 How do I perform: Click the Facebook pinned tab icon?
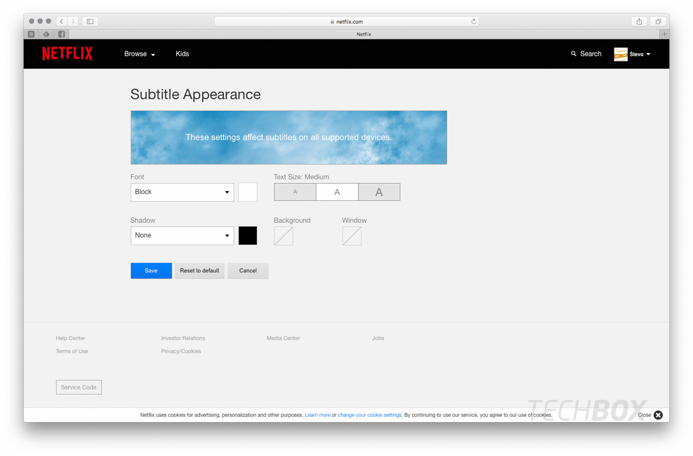click(62, 34)
